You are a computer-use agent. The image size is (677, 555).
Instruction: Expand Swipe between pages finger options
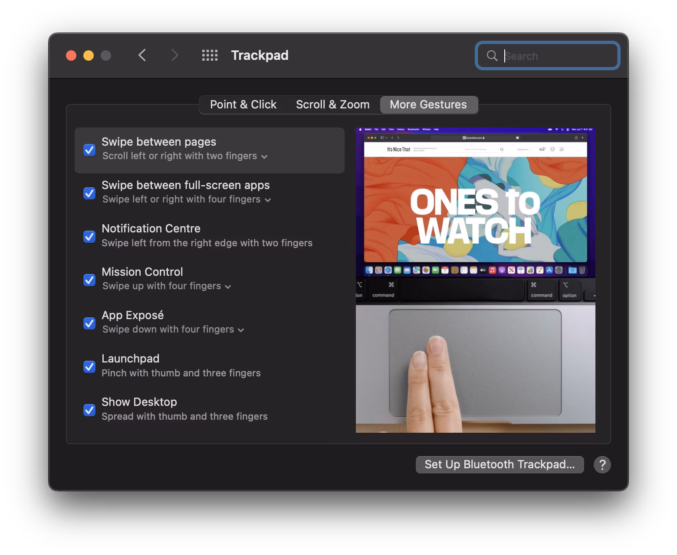click(185, 156)
